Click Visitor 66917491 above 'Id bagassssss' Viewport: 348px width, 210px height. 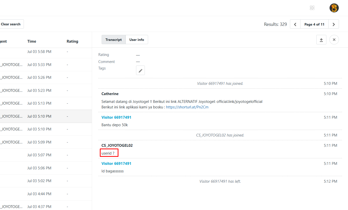pos(116,164)
